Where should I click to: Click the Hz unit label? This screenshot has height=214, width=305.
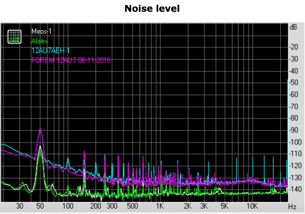click(x=292, y=207)
